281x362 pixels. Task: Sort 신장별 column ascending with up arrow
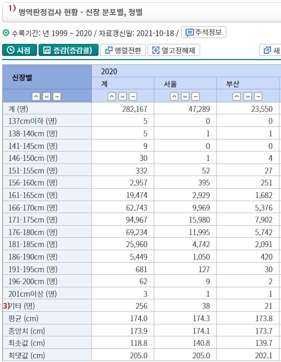pos(36,96)
